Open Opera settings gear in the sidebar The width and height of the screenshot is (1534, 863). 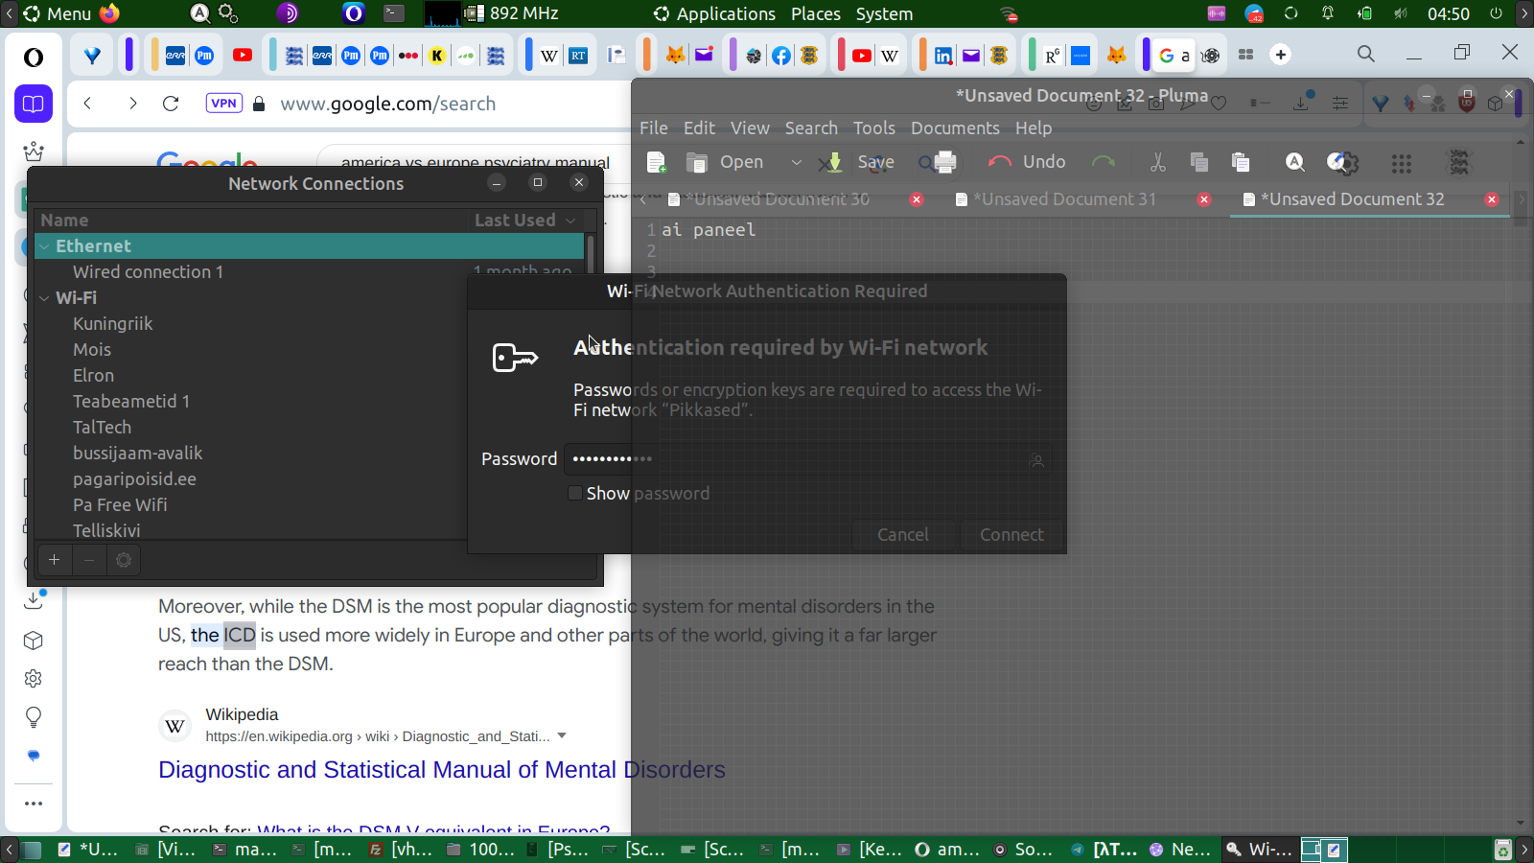34,679
